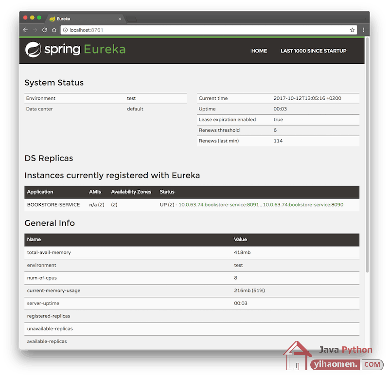The width and height of the screenshot is (389, 377).
Task: Open bookstore-service:8091 instance link
Action: pos(218,205)
